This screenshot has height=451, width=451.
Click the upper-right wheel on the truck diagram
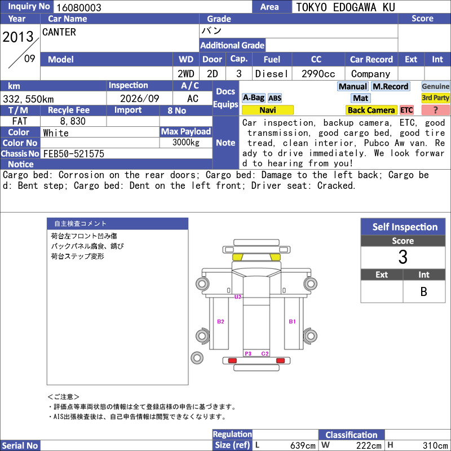311,284
